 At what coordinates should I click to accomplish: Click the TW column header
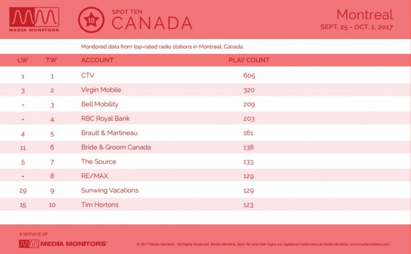(x=51, y=60)
